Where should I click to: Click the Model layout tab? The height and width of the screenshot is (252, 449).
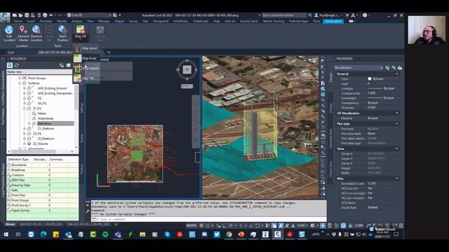pos(11,224)
